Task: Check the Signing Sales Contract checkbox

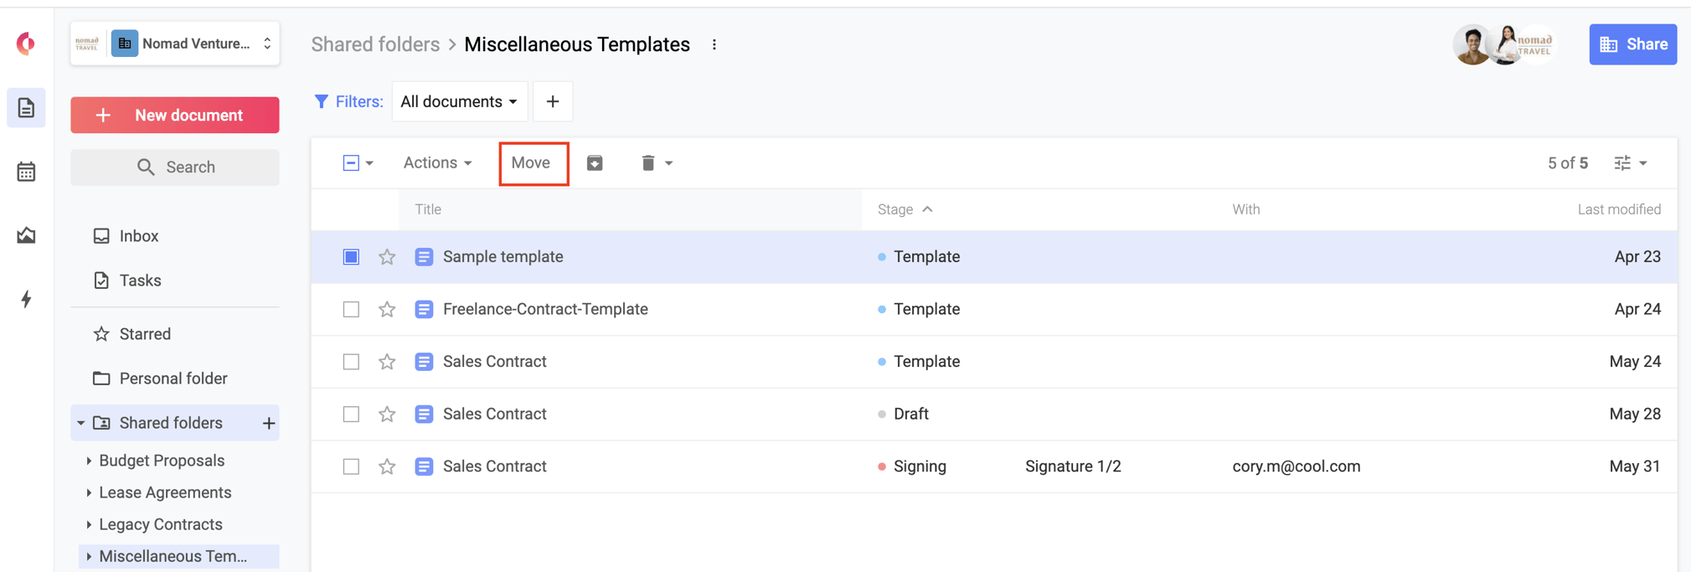Action: pyautogui.click(x=351, y=466)
